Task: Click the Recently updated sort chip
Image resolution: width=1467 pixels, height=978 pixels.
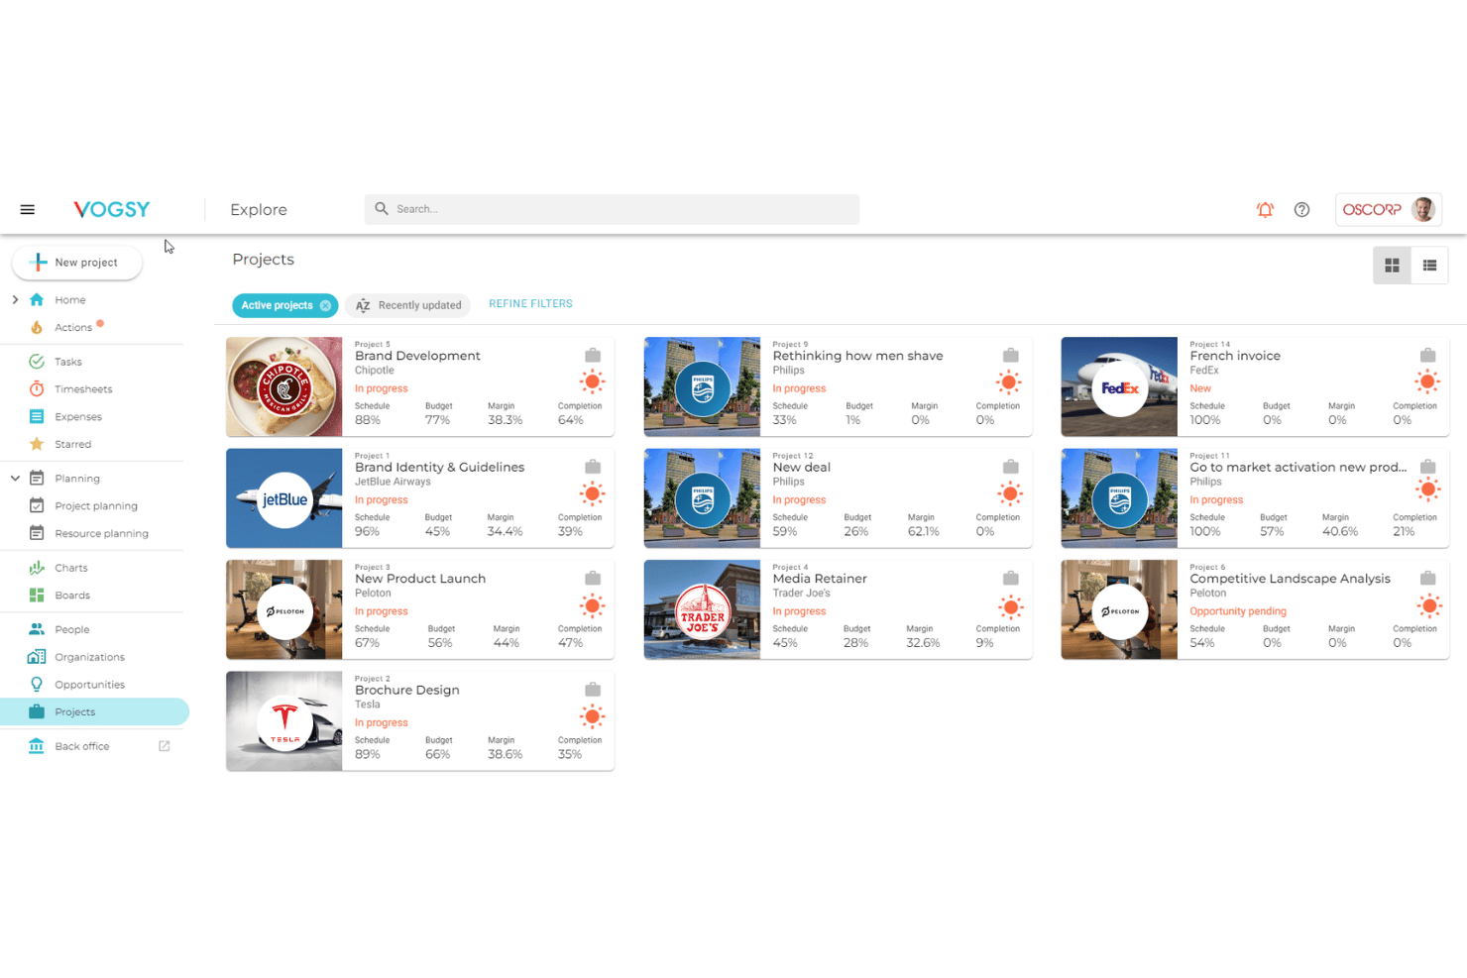Action: point(408,306)
